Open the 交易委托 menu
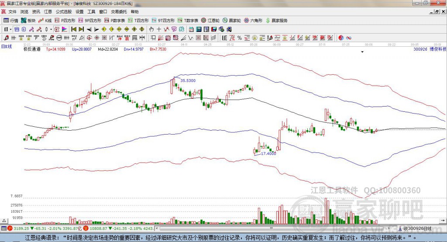The height and width of the screenshot is (242, 447). click(x=119, y=12)
